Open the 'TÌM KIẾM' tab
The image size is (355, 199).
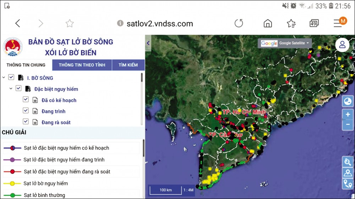point(128,65)
